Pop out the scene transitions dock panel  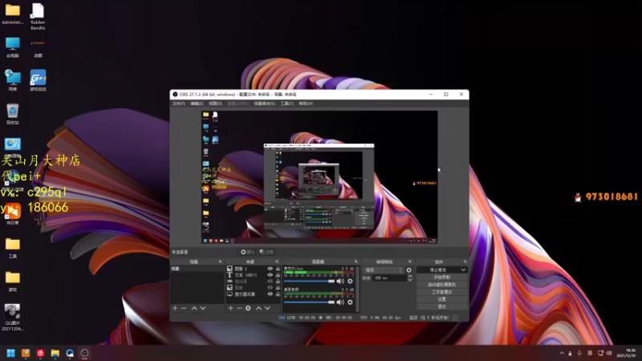[x=410, y=262]
